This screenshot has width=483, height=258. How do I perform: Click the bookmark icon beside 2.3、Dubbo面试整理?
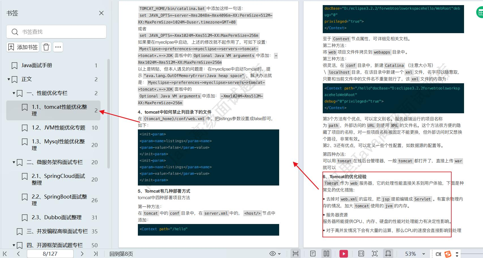click(25, 218)
